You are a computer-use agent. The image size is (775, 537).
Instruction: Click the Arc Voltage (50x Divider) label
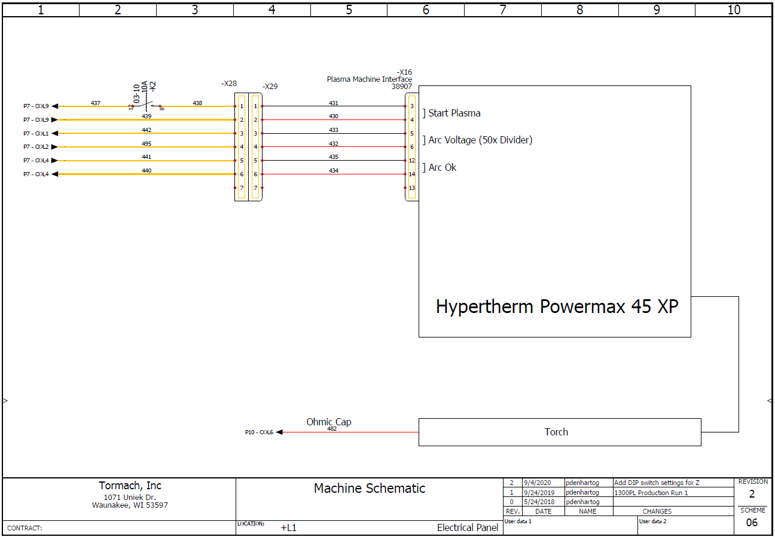point(480,140)
